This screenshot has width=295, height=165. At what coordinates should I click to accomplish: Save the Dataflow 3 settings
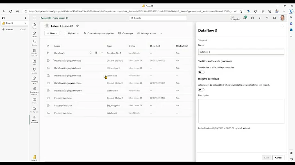(x=266, y=158)
